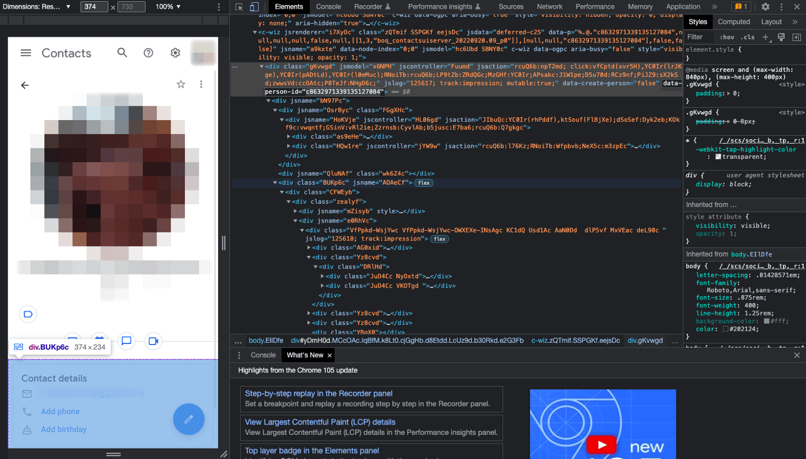806x459 pixels.
Task: Close DevTools with the X
Action: [x=797, y=7]
